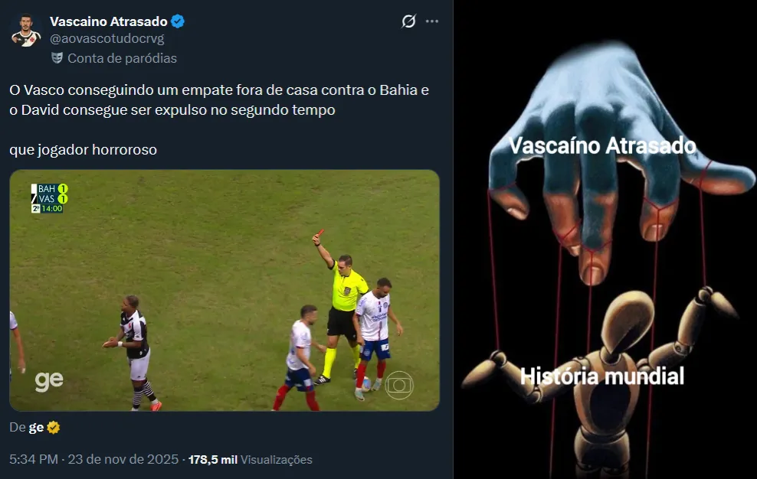
Task: Click the História mundial caption on puppet
Action: tap(602, 376)
